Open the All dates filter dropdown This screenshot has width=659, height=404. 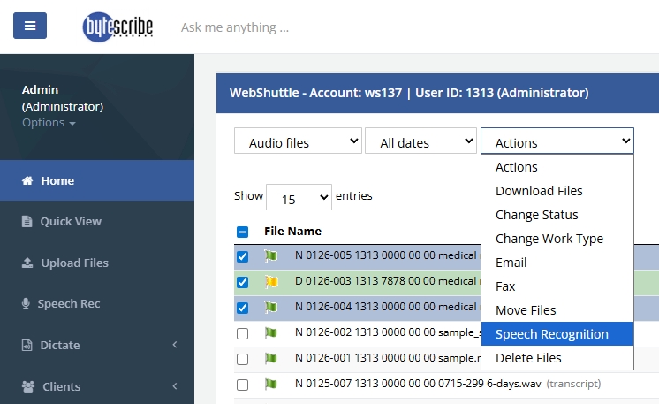pyautogui.click(x=420, y=141)
